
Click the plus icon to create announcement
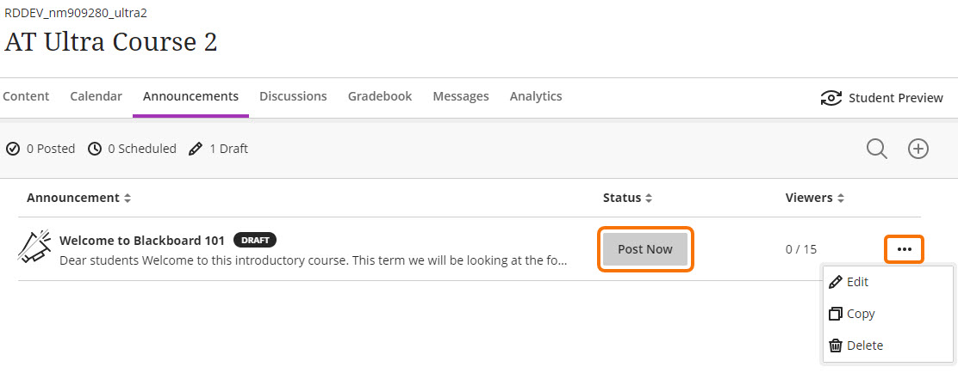[918, 149]
